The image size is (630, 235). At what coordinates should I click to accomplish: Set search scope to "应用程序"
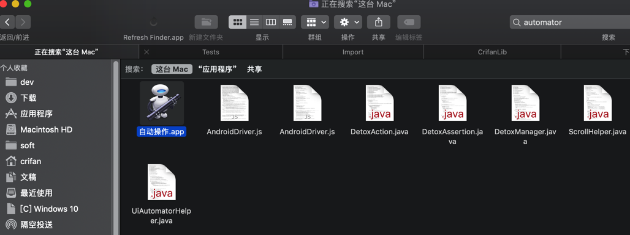(x=218, y=69)
